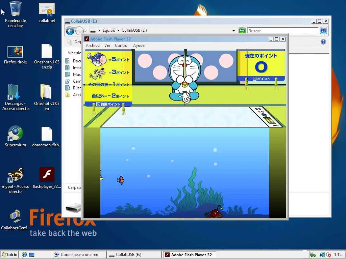Screen dimensions: 346x259
Task: Toggle the checkbox on the score ポイント banner
Action: point(254,79)
